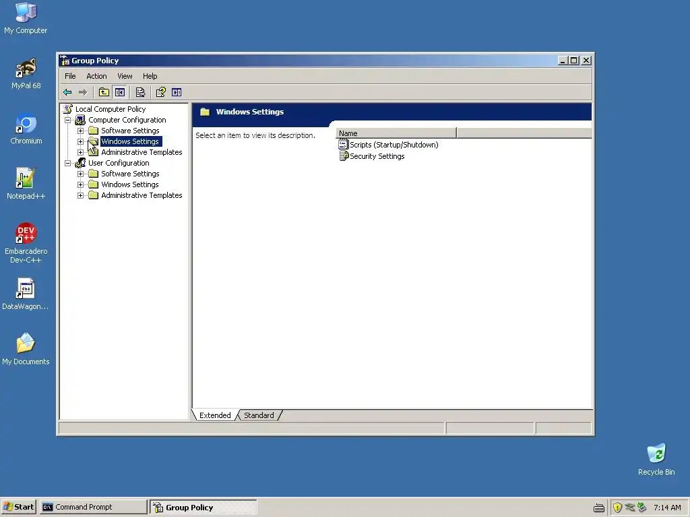Viewport: 690px width, 517px height.
Task: Expand Software Settings under User Configuration
Action: tap(81, 174)
